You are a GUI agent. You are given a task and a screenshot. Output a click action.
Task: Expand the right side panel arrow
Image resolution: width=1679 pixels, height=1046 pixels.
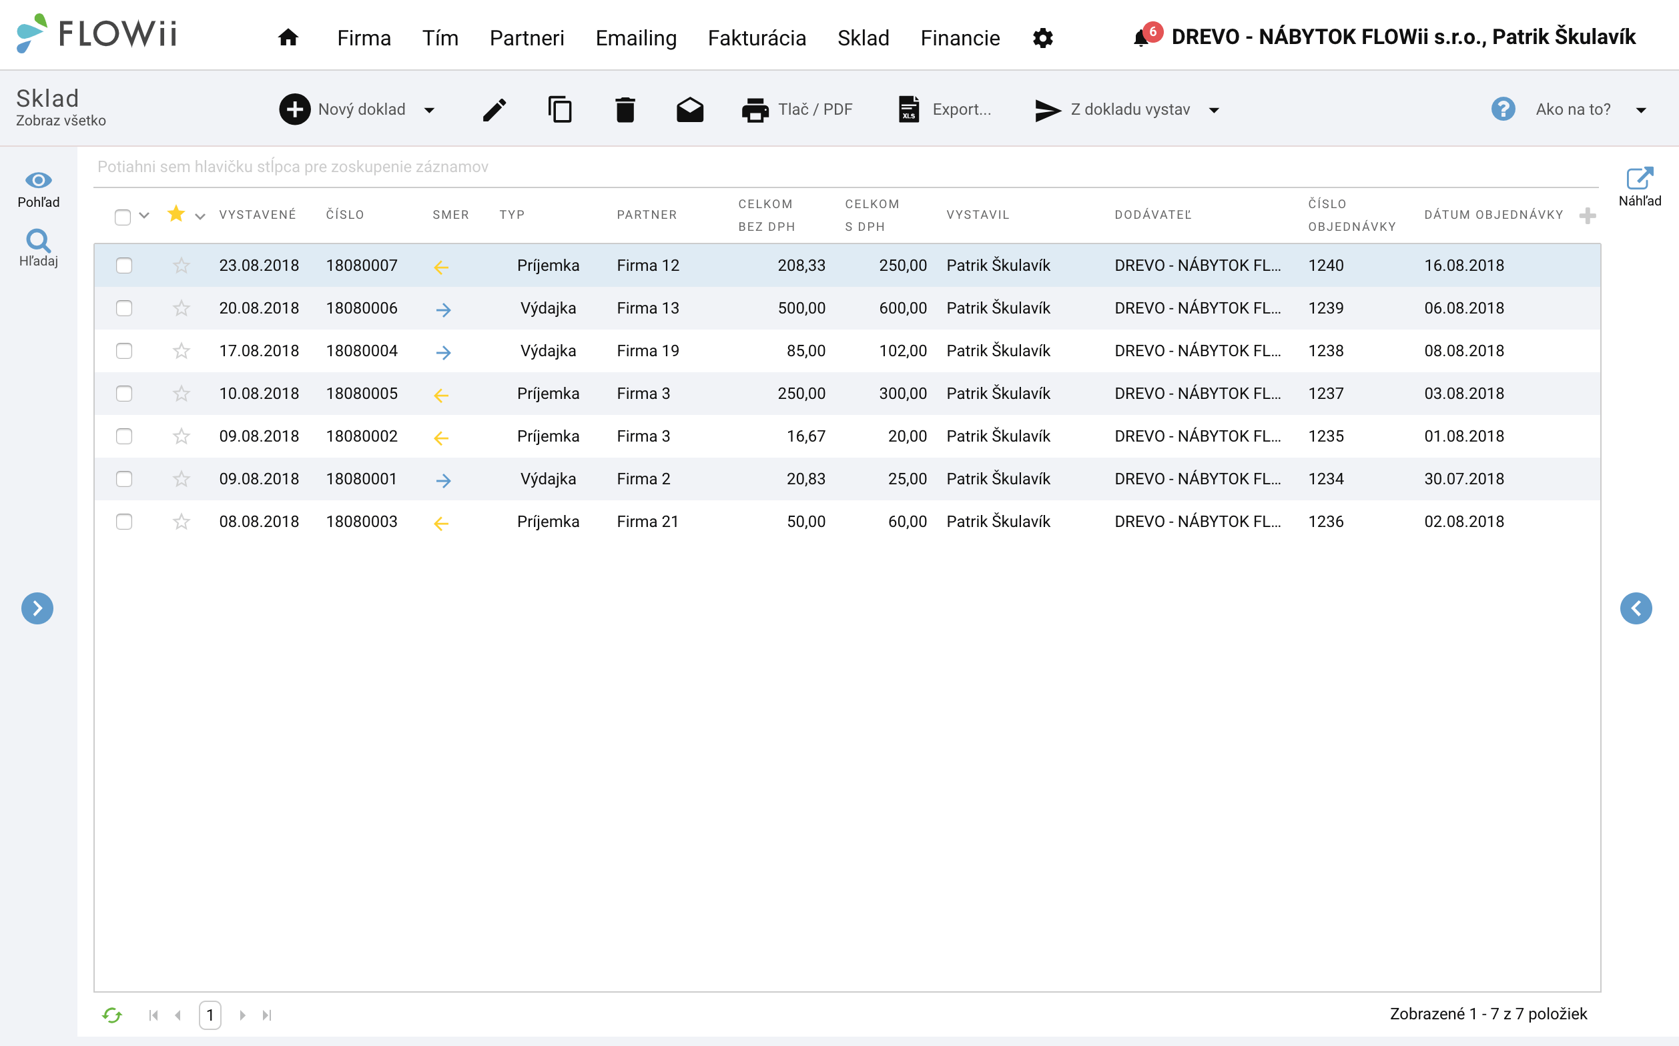pyautogui.click(x=1636, y=608)
